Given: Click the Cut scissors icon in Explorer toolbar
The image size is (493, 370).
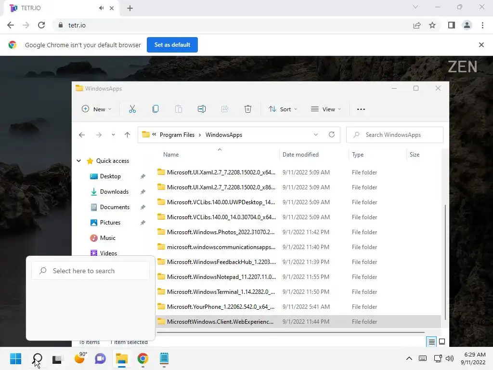Looking at the screenshot, I should pyautogui.click(x=132, y=109).
